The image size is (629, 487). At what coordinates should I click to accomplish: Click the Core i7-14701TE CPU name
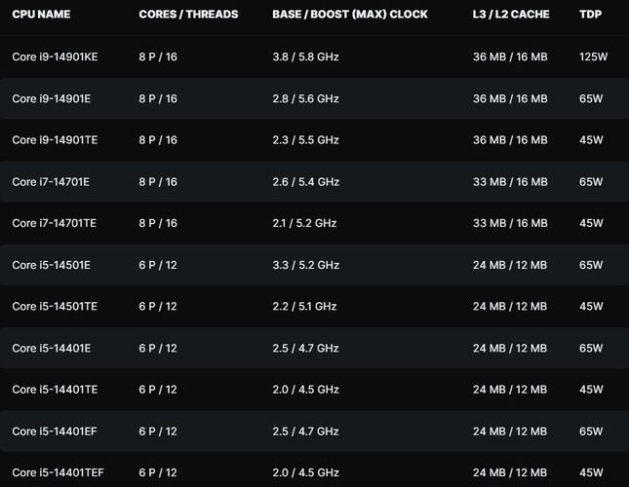coord(55,223)
